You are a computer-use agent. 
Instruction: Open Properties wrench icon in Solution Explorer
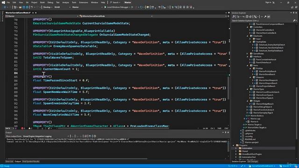(265, 17)
